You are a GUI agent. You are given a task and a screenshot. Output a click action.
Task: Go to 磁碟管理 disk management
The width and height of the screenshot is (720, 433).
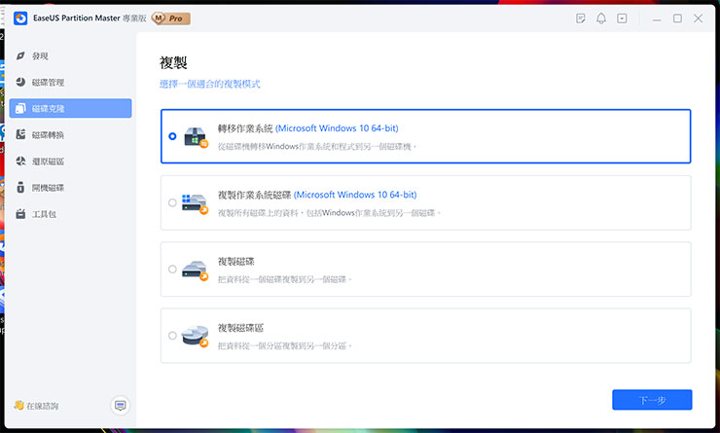48,83
